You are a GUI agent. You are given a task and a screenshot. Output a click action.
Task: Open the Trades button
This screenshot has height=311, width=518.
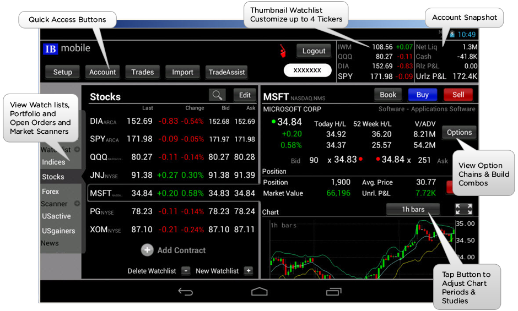pyautogui.click(x=142, y=72)
